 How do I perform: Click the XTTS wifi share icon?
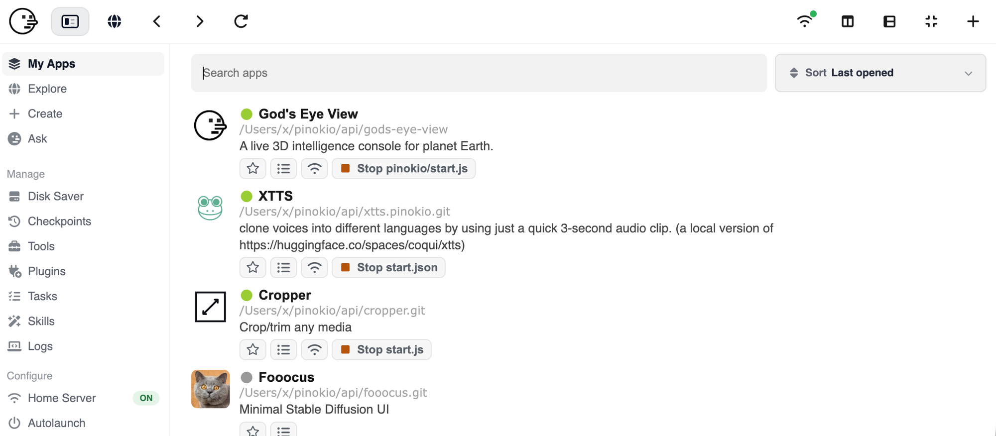(314, 267)
